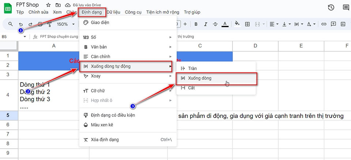Click the Undo arrow

point(21,24)
